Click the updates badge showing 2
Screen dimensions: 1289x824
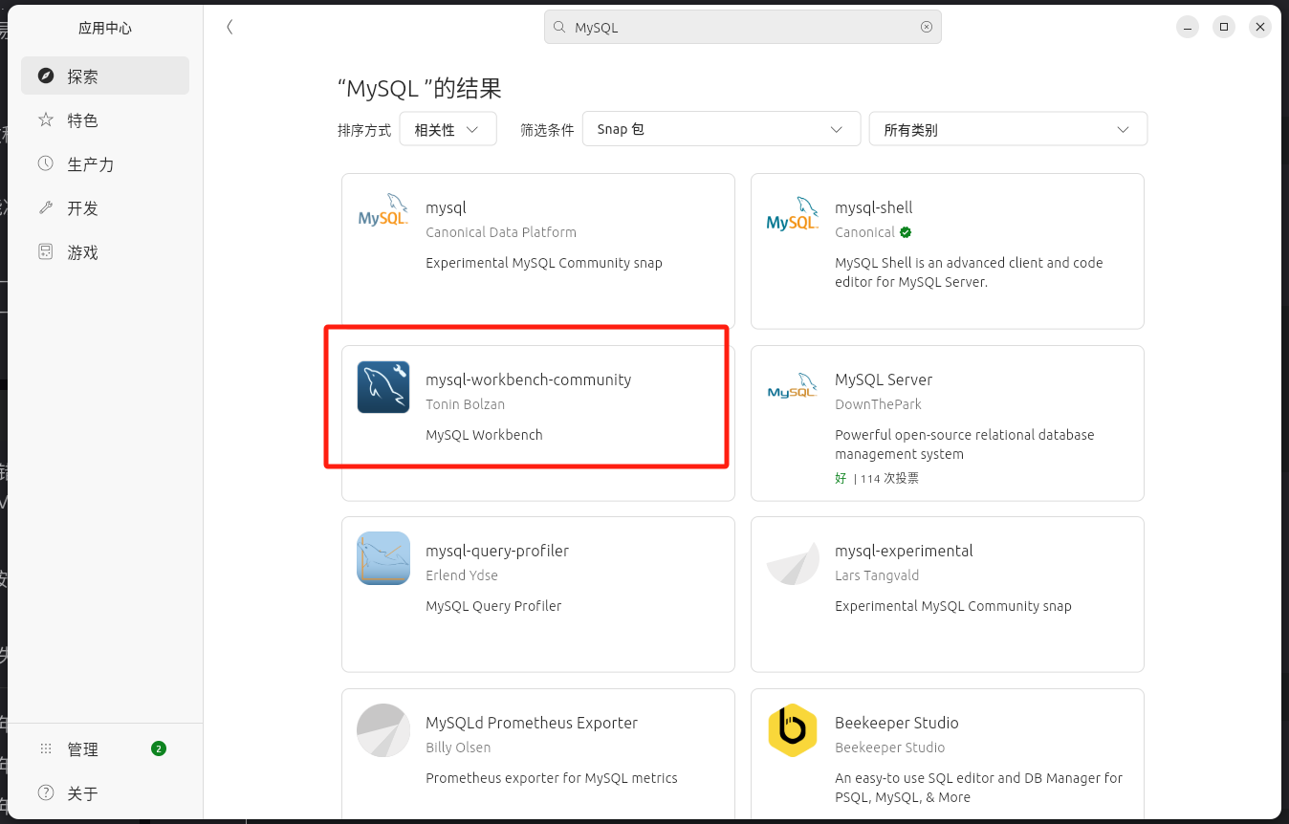tap(159, 748)
